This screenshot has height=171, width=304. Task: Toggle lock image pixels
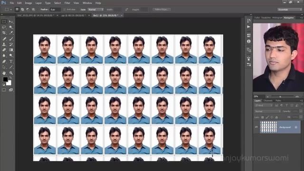coord(267,117)
